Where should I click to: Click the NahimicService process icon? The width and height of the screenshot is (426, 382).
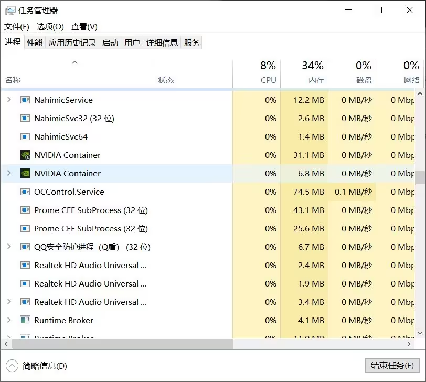click(25, 100)
